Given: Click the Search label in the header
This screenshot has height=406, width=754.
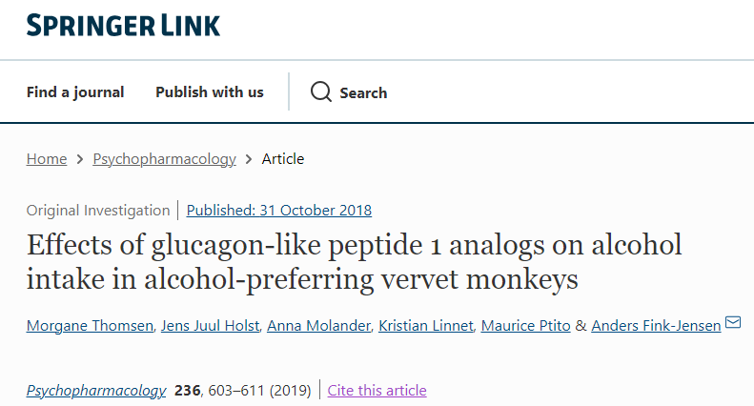Looking at the screenshot, I should coord(363,92).
